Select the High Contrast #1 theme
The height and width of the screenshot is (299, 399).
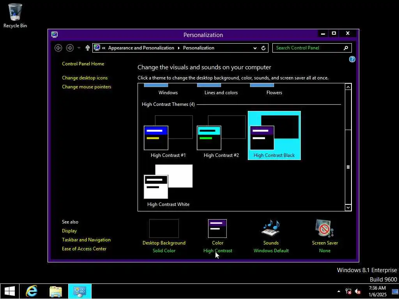pyautogui.click(x=168, y=136)
